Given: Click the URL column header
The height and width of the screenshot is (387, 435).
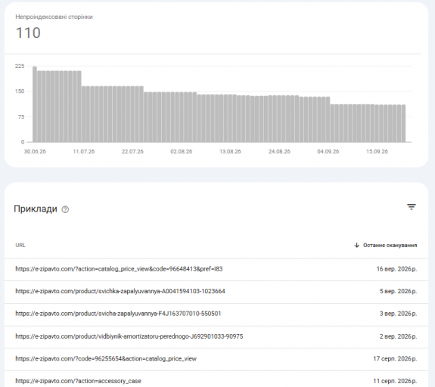Looking at the screenshot, I should pos(20,246).
